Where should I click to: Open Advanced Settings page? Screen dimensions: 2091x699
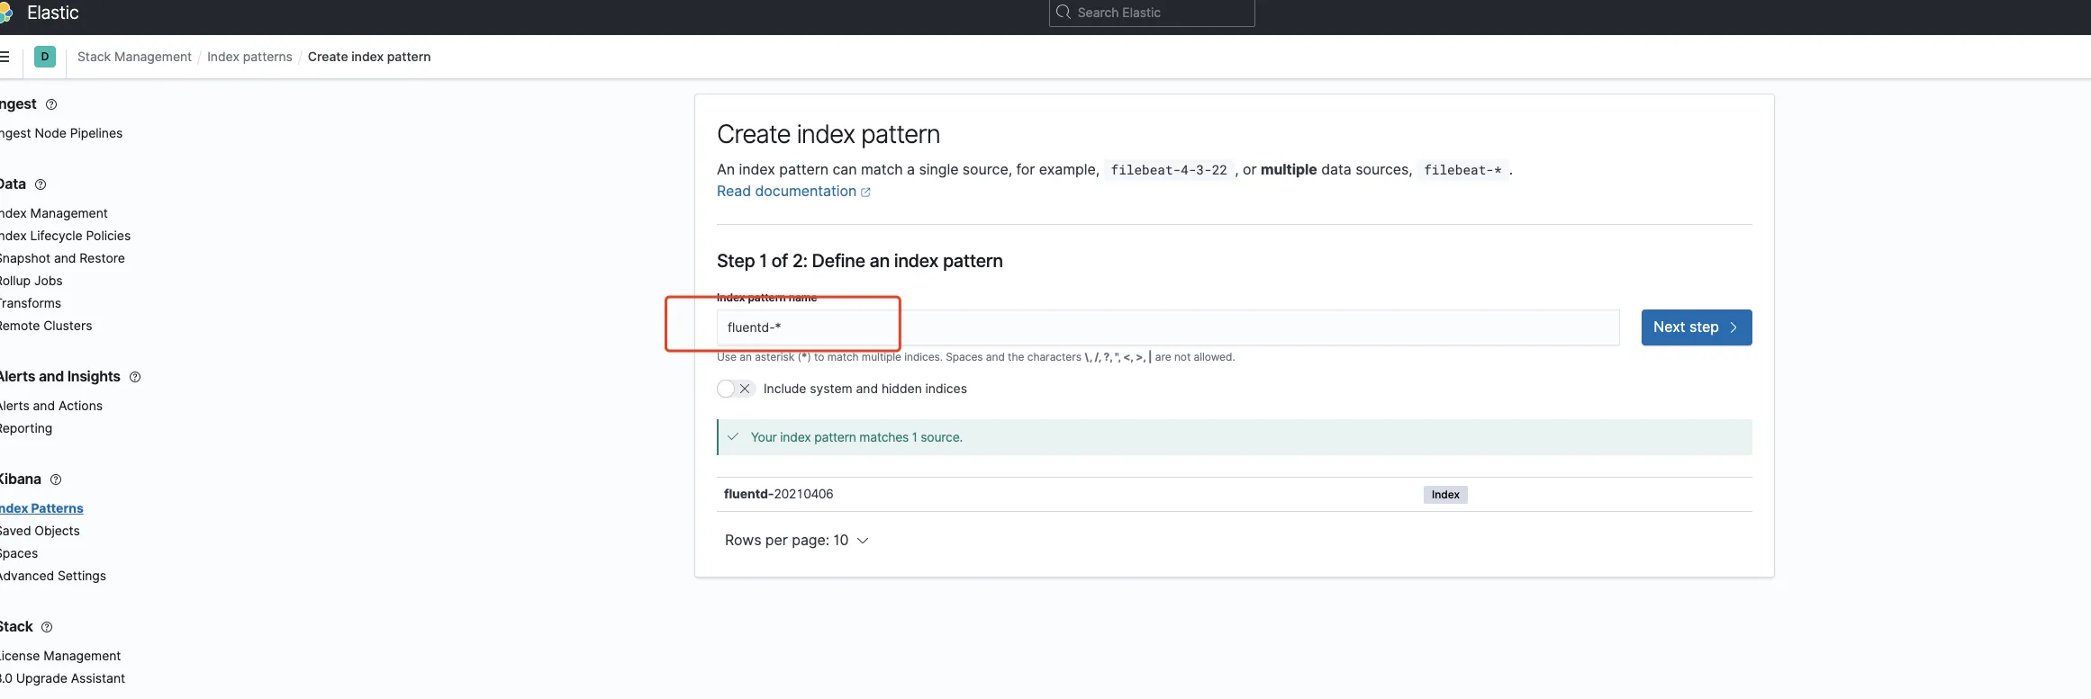[x=53, y=576]
